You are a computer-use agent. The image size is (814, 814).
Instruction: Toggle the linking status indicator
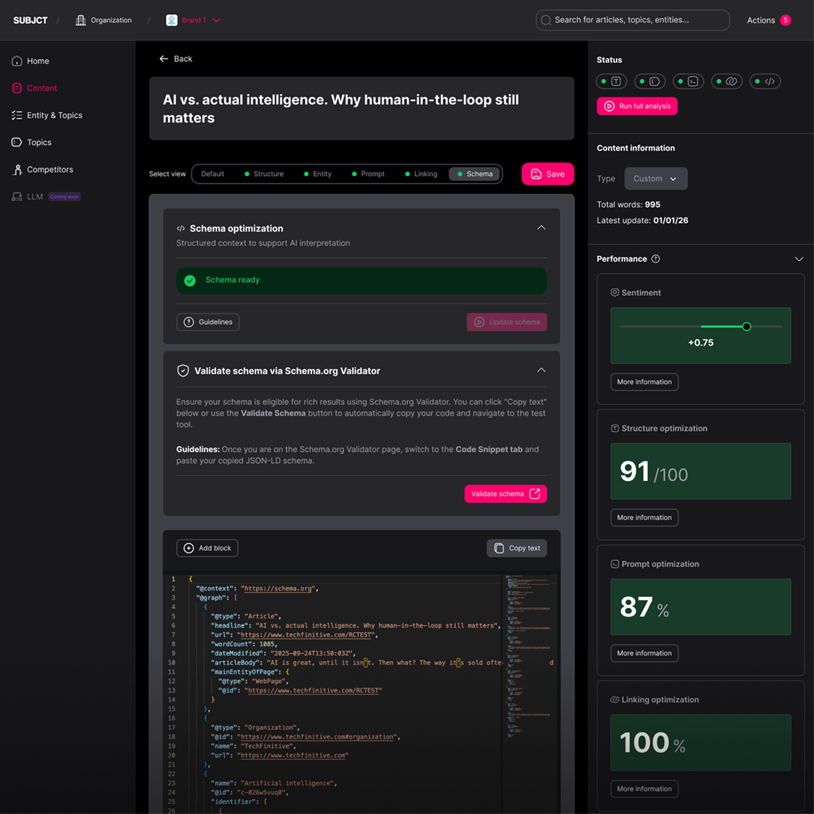point(726,81)
